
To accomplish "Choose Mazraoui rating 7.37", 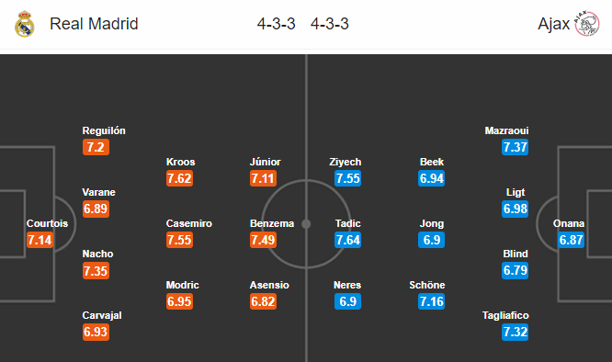I will tap(516, 147).
